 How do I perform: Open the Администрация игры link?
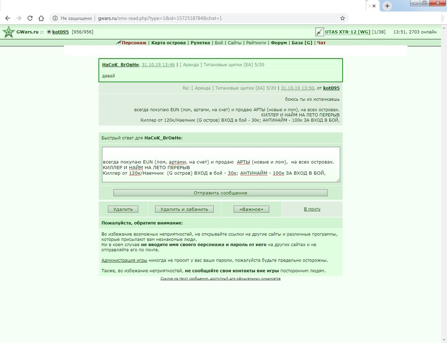click(124, 260)
